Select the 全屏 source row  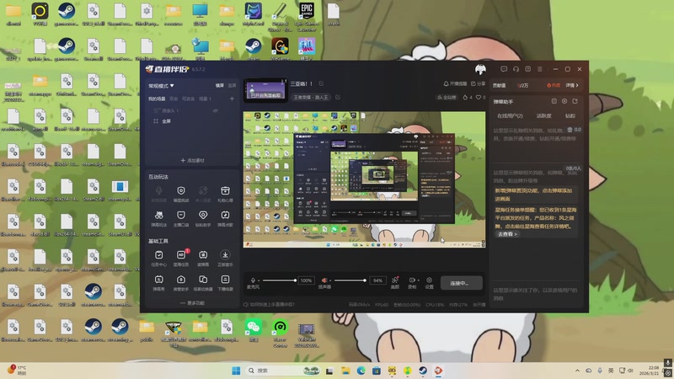pyautogui.click(x=192, y=121)
